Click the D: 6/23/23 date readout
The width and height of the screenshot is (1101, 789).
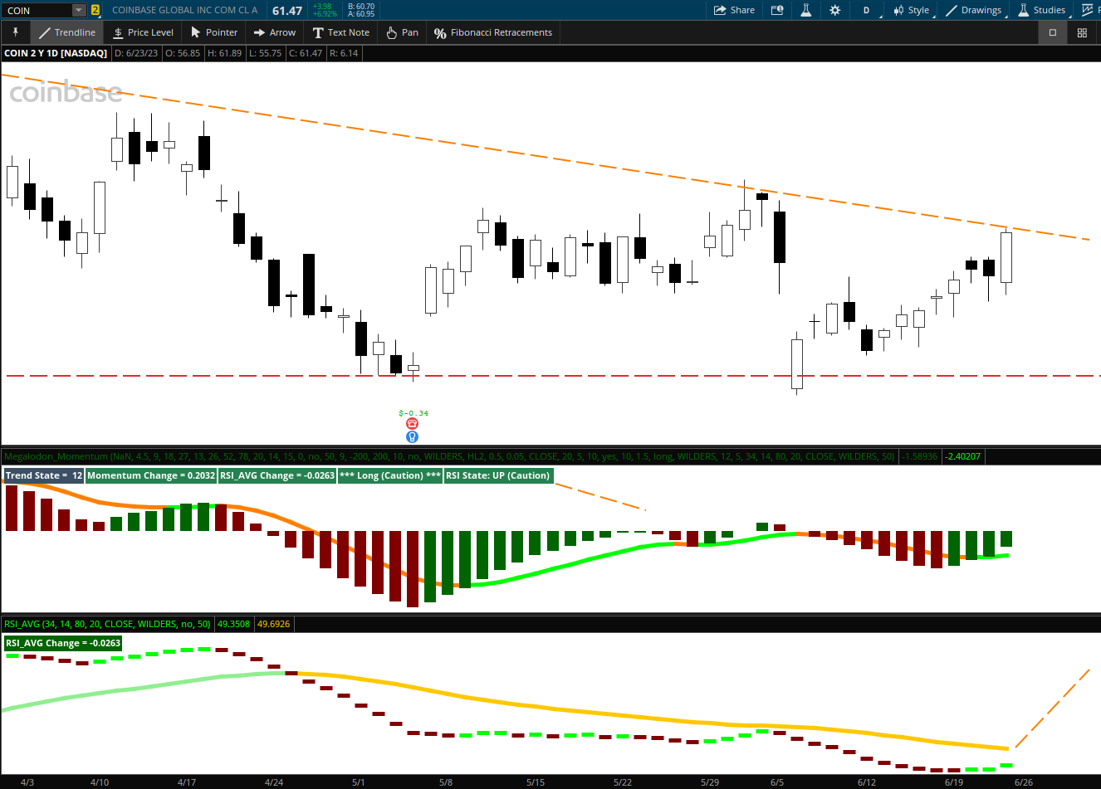136,53
